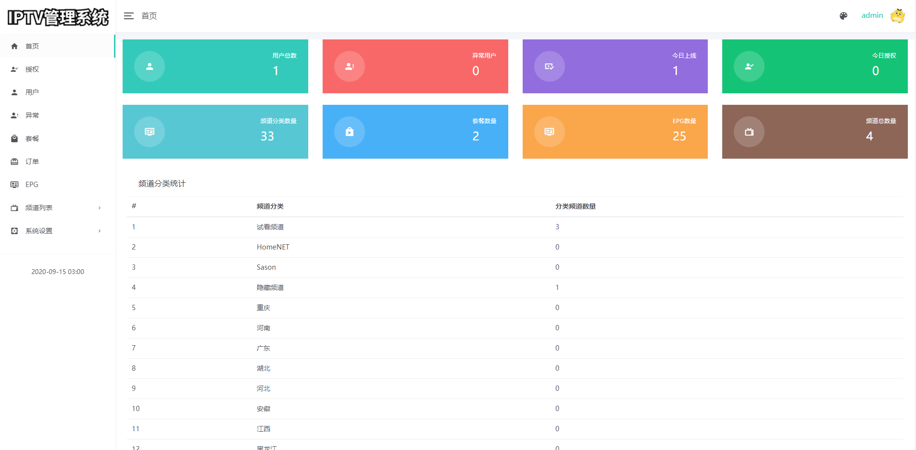Open the sidebar hamburger menu

tap(128, 16)
